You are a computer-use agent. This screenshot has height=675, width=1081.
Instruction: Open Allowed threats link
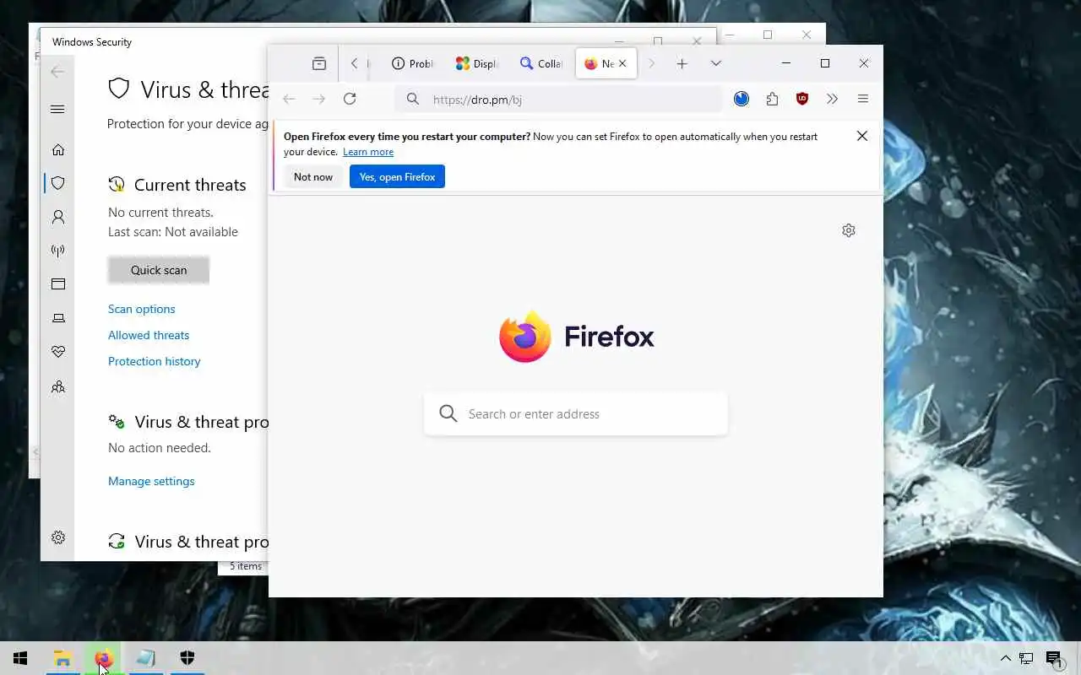point(149,335)
